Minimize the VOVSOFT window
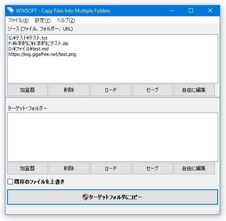Viewport: 226px width, 221px height. point(172,11)
